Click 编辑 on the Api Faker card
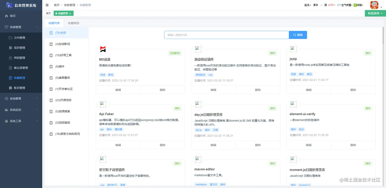The image size is (386, 188). [118, 145]
